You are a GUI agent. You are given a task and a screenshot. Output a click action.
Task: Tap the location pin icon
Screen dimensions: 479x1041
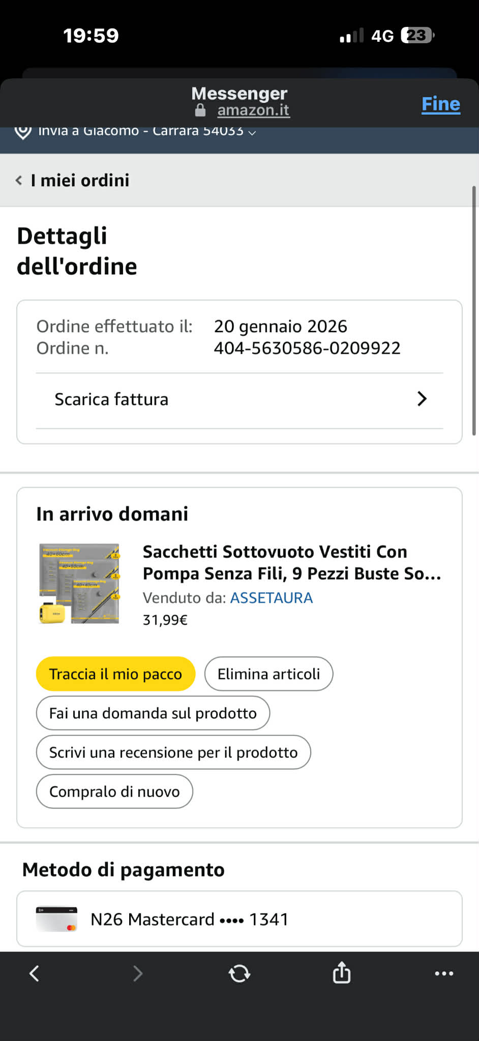point(23,132)
